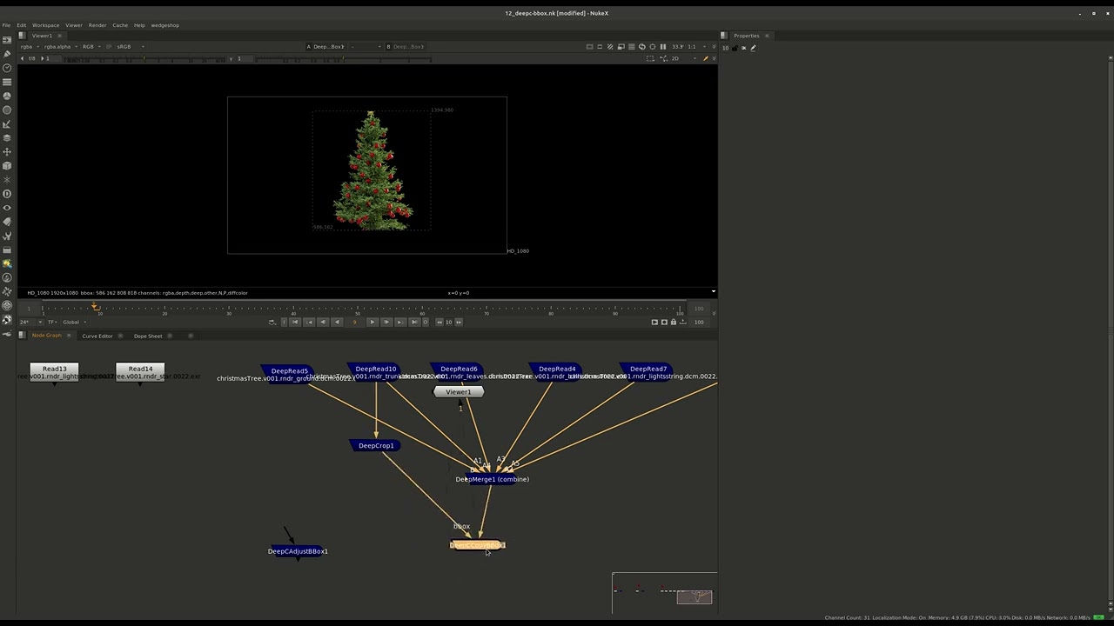Screen dimensions: 1114x626
Task: Switch to the Curve Editor tab
Action: click(97, 336)
